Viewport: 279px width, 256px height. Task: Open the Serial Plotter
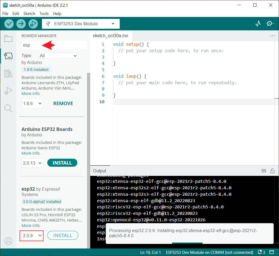[x=258, y=24]
